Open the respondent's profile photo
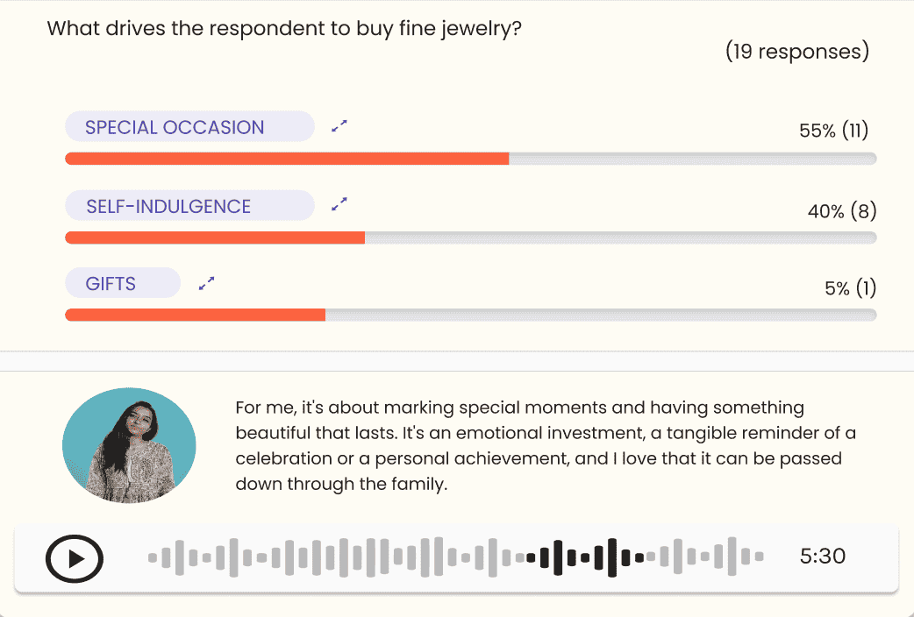 129,446
